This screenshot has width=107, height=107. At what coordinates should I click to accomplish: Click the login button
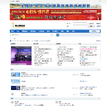tap(91, 26)
